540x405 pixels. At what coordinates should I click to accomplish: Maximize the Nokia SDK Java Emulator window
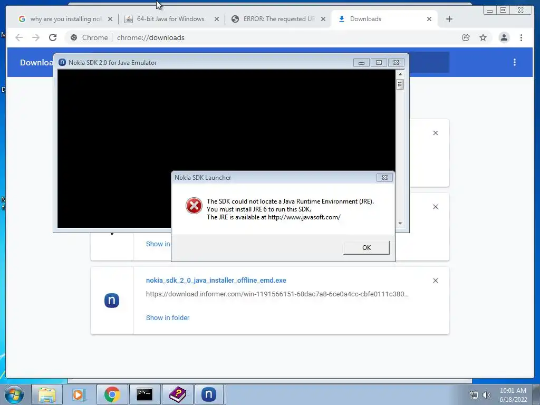(379, 63)
